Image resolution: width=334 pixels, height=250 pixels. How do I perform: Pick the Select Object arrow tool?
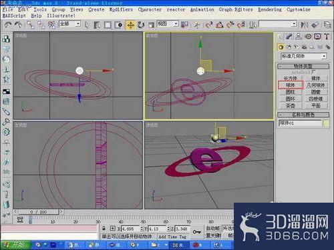(87, 25)
